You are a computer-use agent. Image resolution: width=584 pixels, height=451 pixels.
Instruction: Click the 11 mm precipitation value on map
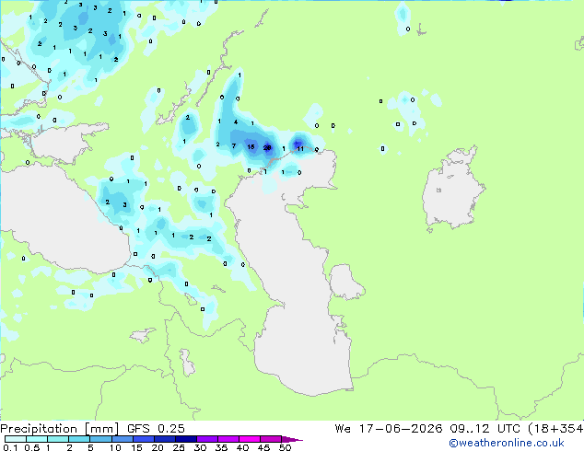300,149
